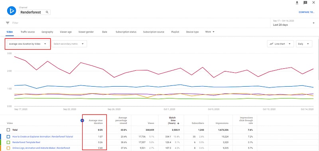The image size is (319, 151).
Task: Open the Viewer age tab
Action: [x=66, y=32]
